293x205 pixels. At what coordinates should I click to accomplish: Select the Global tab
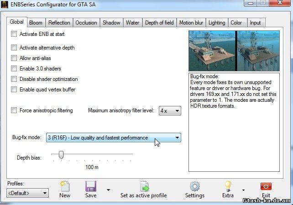click(x=16, y=22)
